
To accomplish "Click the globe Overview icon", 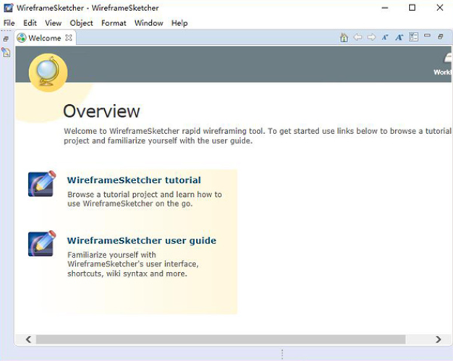I will click(48, 72).
